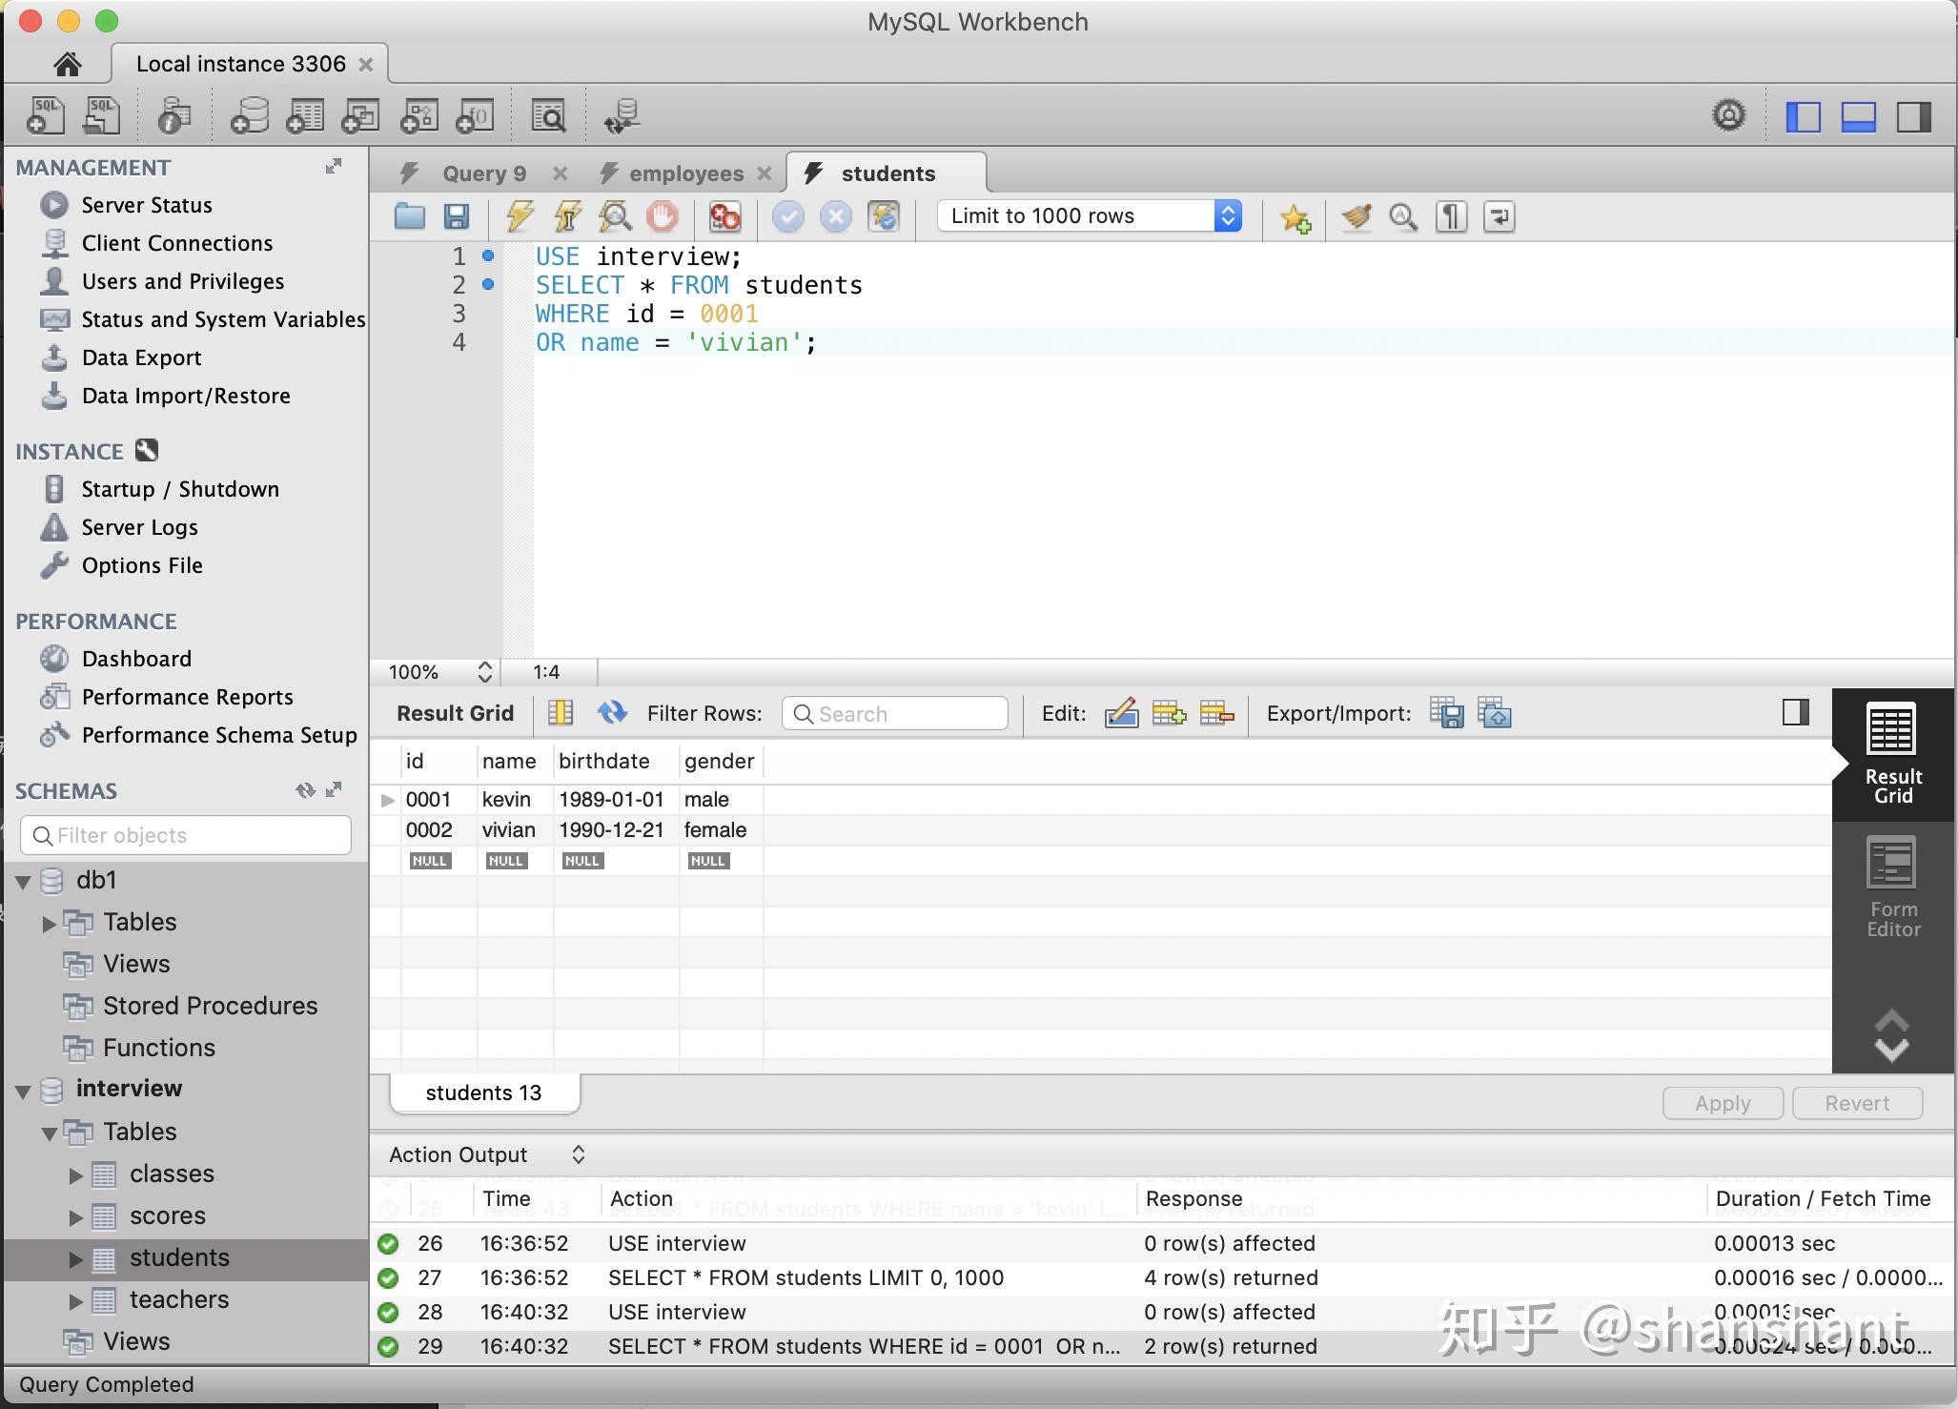The height and width of the screenshot is (1409, 1958).
Task: Click the Filter Rows search icon
Action: [797, 713]
